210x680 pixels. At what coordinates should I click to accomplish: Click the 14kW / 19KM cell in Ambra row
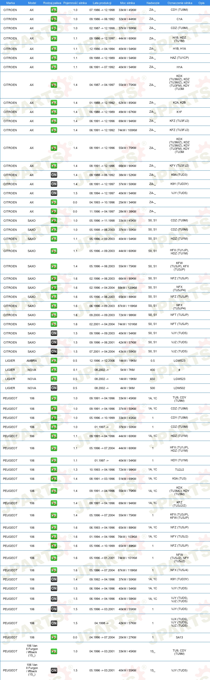(128, 361)
